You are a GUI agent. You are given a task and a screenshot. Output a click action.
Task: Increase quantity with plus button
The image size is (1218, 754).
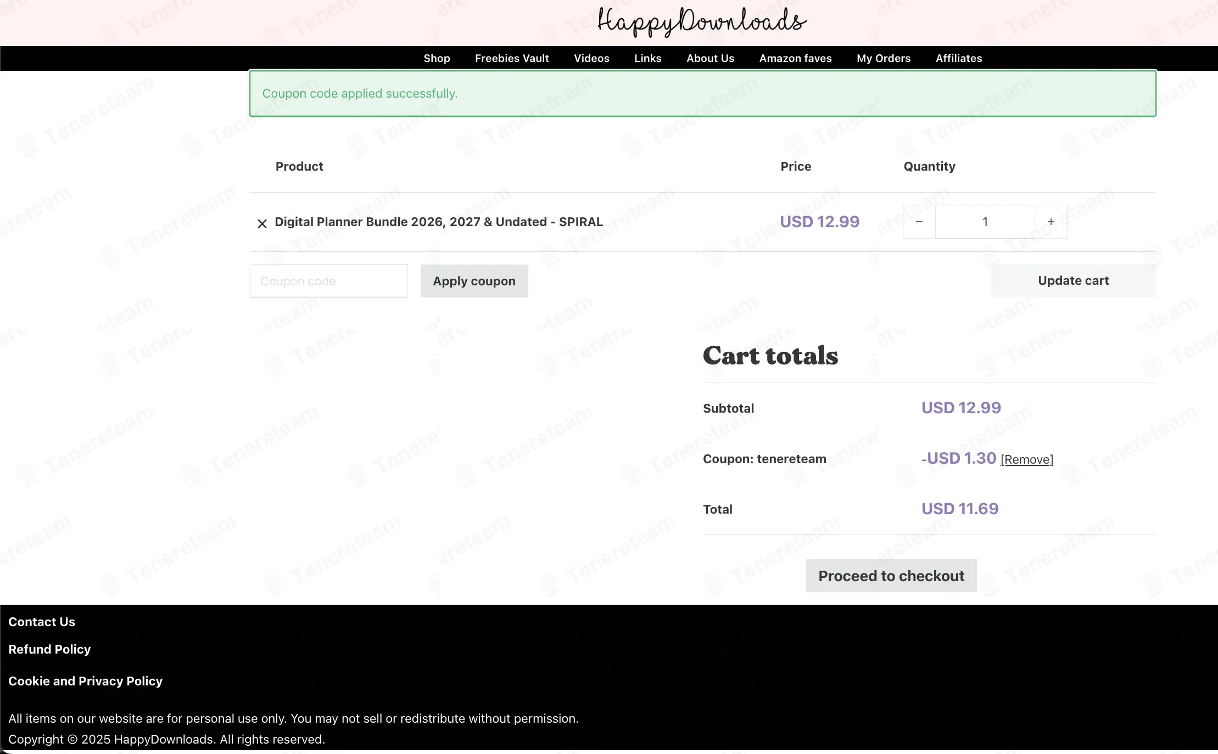[1051, 222]
